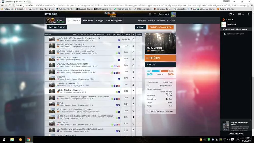This screenshot has height=143, width=254.
Task: Open the game selector dropdown arrow
Action: click(x=123, y=14)
